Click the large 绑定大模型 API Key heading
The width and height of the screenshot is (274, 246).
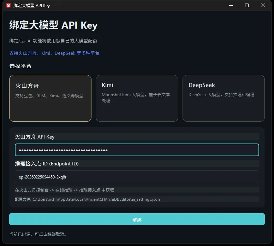click(x=53, y=25)
